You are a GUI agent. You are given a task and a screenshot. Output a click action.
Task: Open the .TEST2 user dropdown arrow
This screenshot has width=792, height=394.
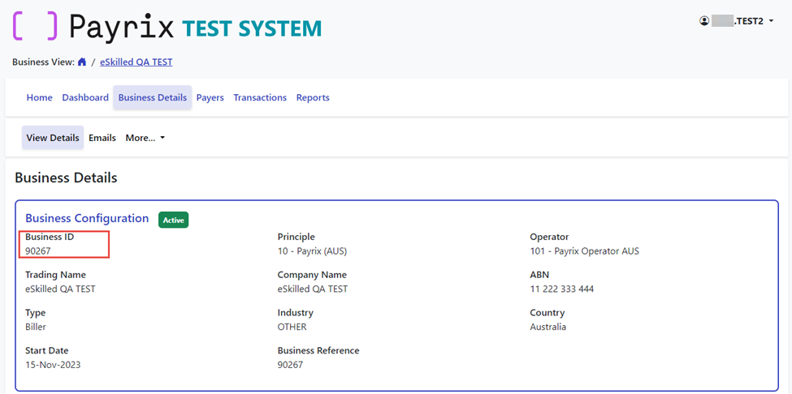tap(771, 21)
